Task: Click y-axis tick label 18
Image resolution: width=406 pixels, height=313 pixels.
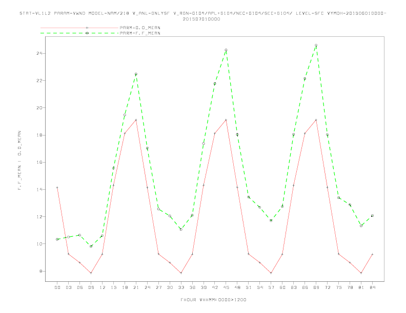Action: 39,135
